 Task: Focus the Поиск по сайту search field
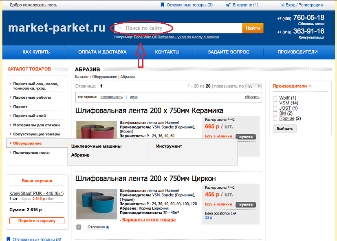(178, 28)
